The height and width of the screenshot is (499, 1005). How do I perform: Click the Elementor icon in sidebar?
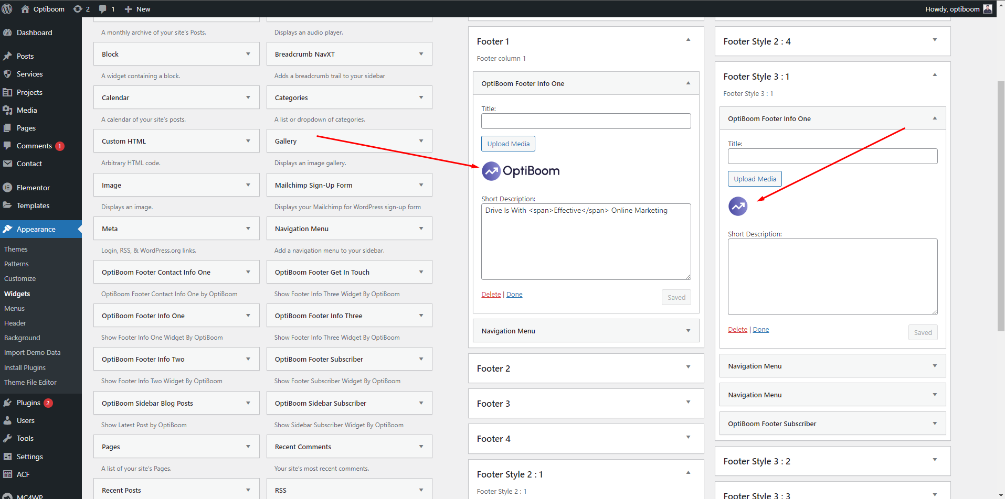tap(7, 188)
